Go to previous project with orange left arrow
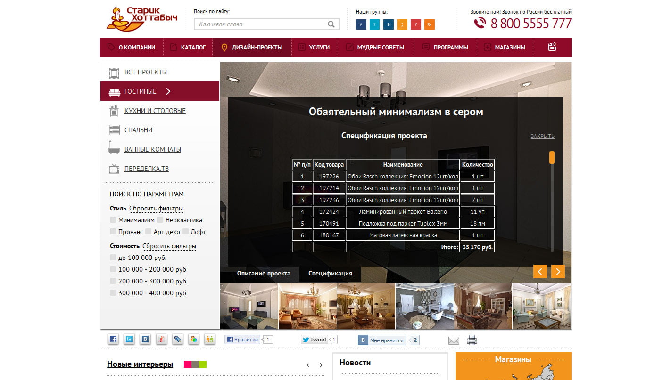The image size is (671, 380). click(x=540, y=271)
